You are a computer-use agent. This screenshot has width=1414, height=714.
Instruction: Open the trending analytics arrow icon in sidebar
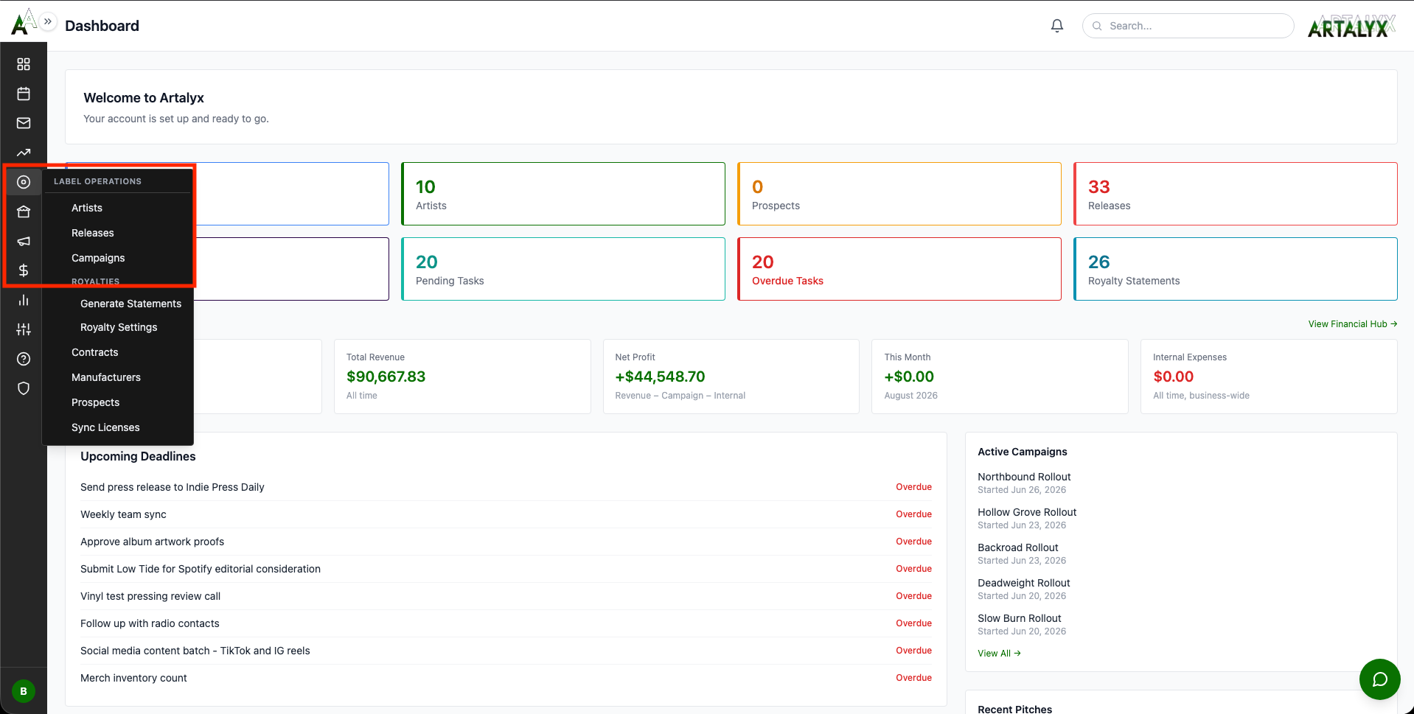click(x=24, y=153)
